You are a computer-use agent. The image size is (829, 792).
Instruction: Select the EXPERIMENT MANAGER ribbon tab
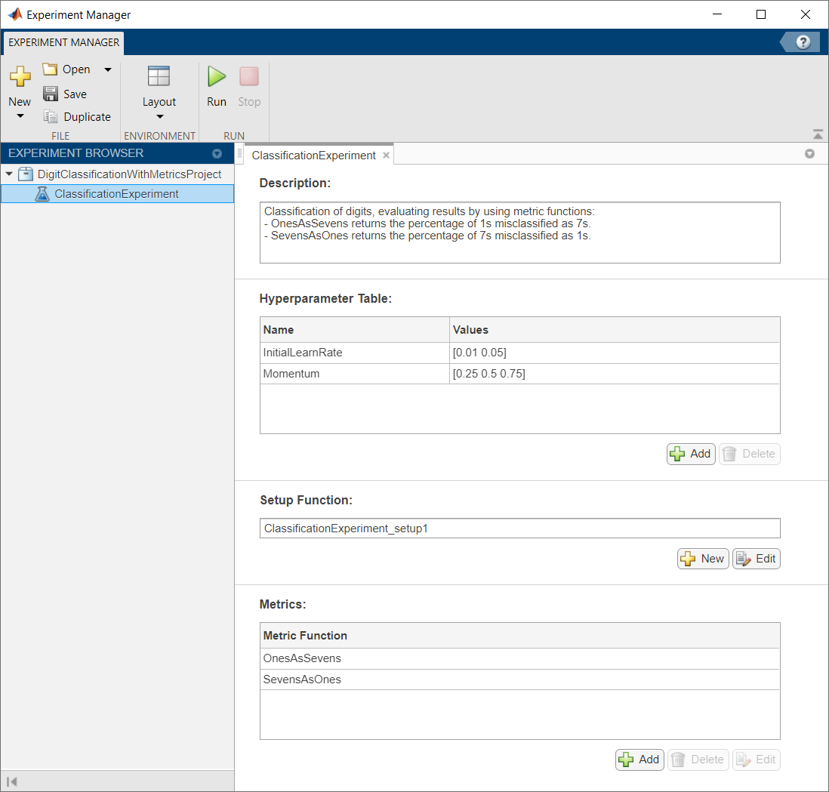coord(64,42)
